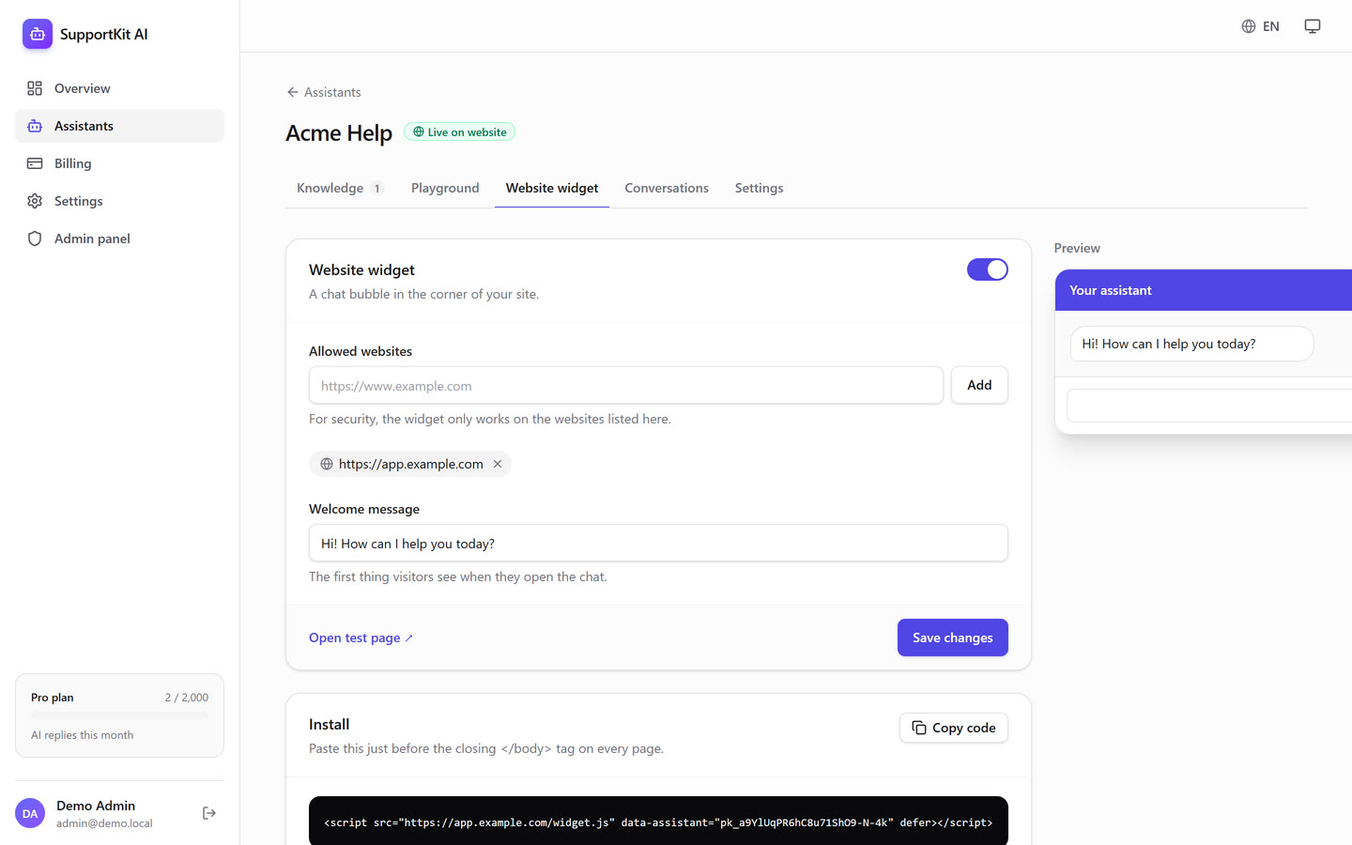This screenshot has width=1352, height=845.
Task: Click the Billing credit card icon
Action: (35, 163)
